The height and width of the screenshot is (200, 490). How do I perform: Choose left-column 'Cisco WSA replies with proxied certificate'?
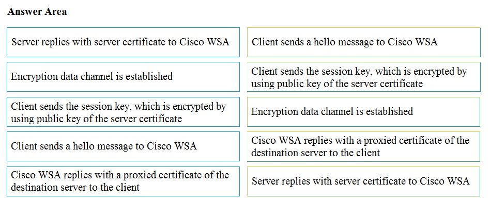(123, 181)
